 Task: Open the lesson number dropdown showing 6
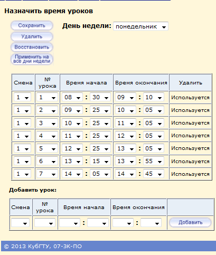point(47,161)
